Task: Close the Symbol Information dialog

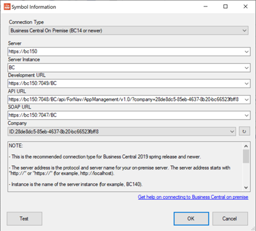Action: click(x=245, y=6)
